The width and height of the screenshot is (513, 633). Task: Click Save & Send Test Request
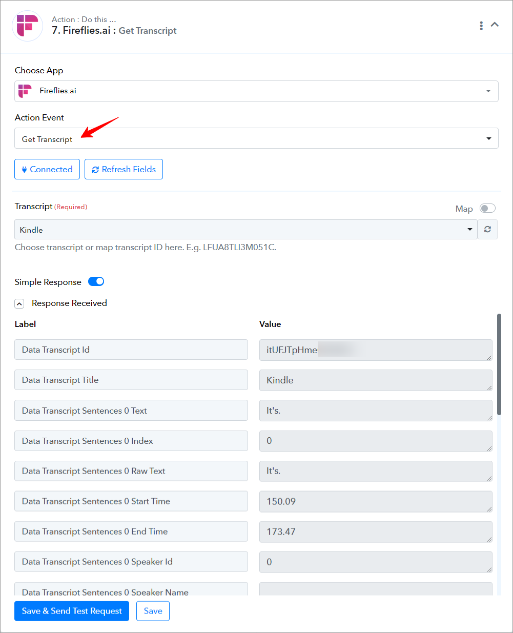(x=72, y=611)
